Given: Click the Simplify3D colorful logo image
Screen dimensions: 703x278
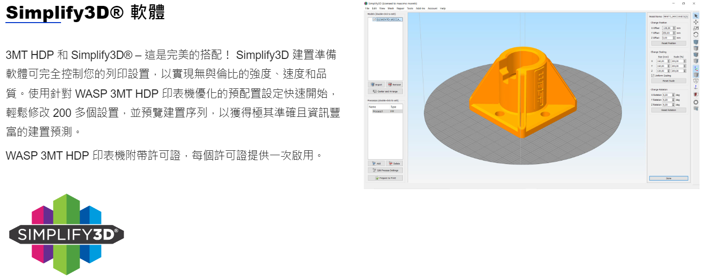Looking at the screenshot, I should [x=66, y=234].
